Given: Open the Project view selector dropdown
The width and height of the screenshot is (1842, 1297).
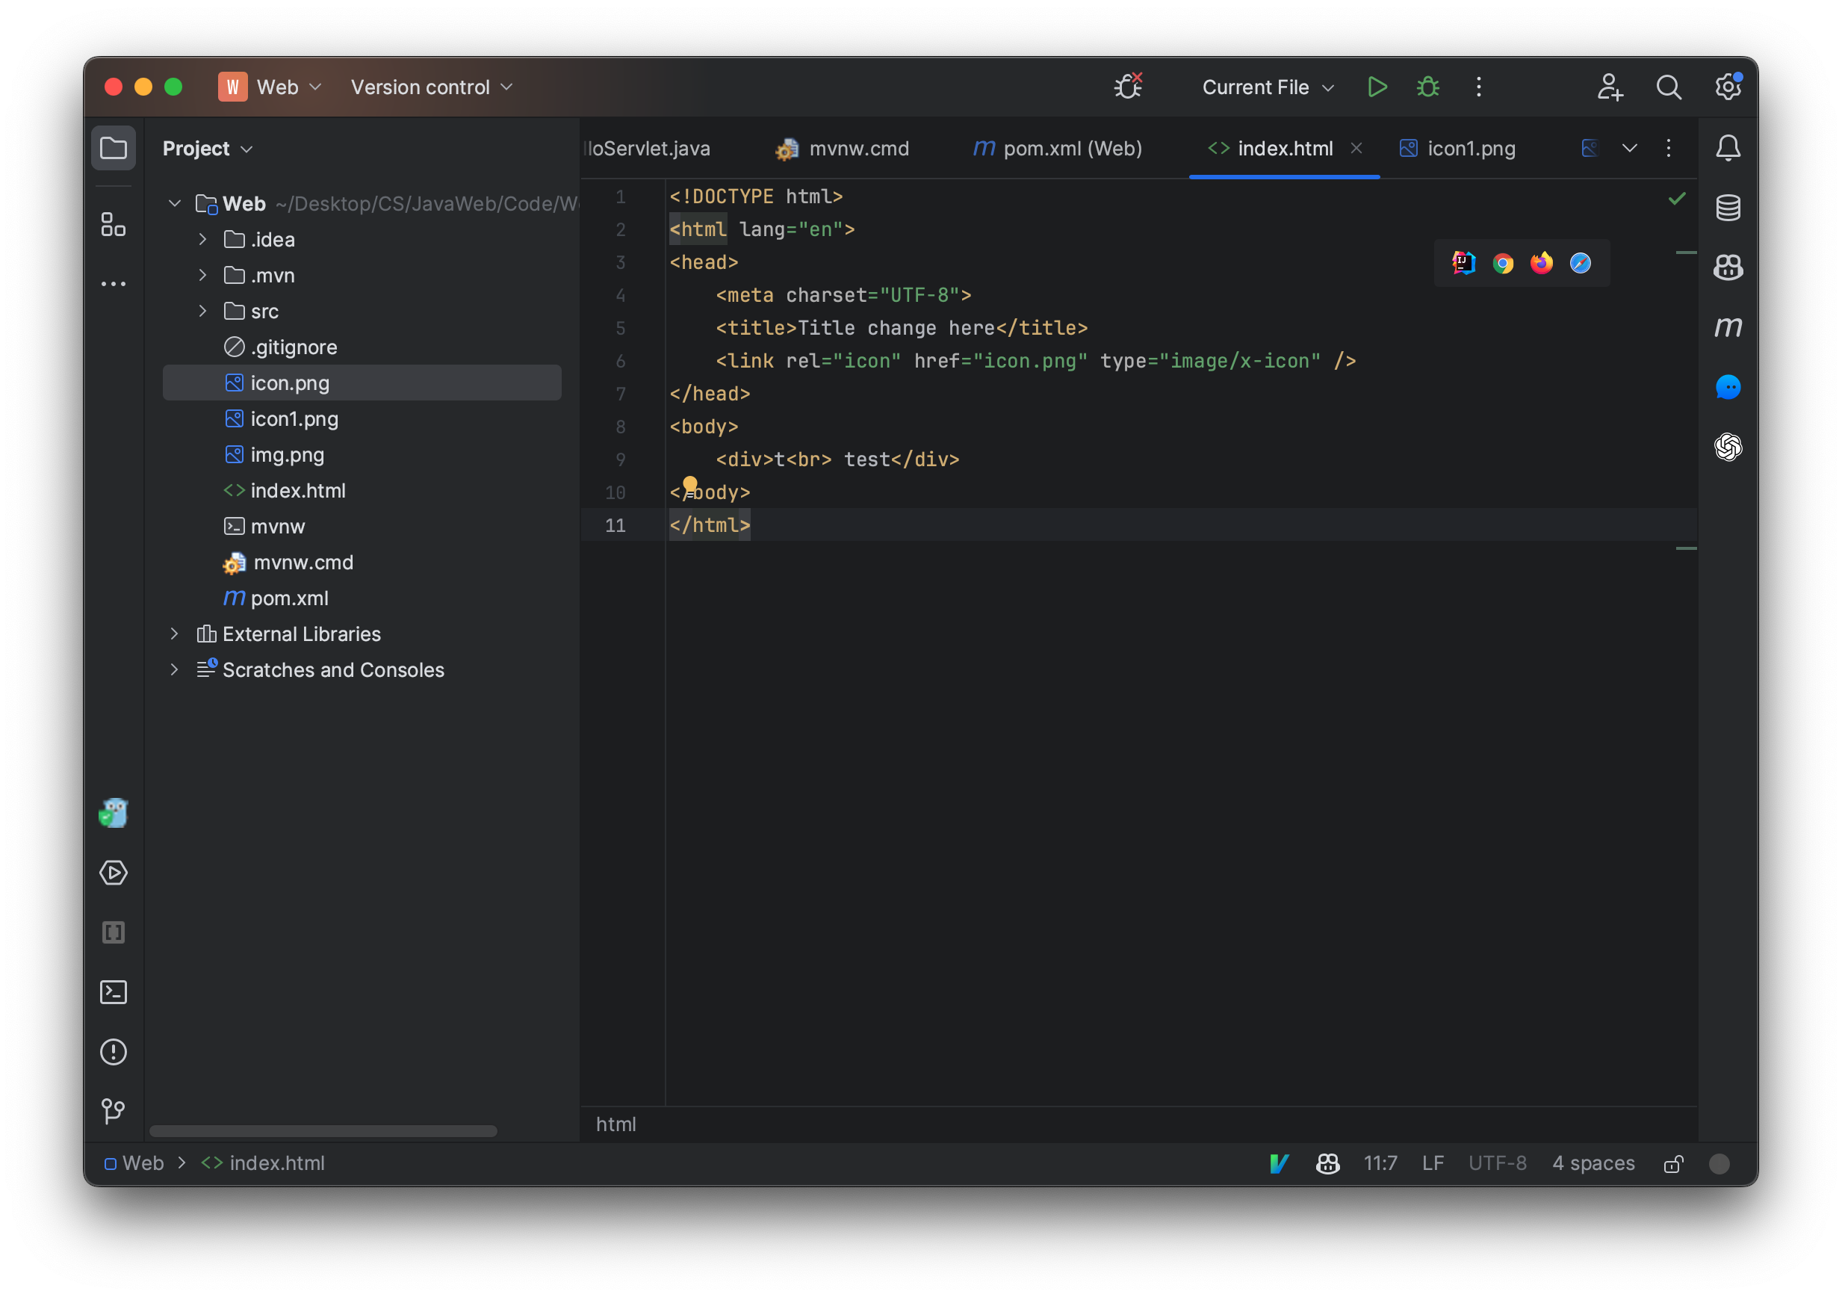Looking at the screenshot, I should 208,149.
